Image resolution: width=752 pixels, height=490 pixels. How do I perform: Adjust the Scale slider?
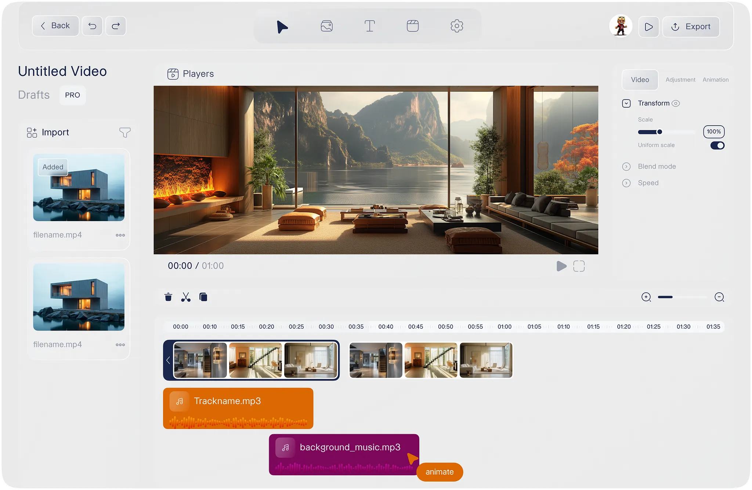[x=660, y=132]
